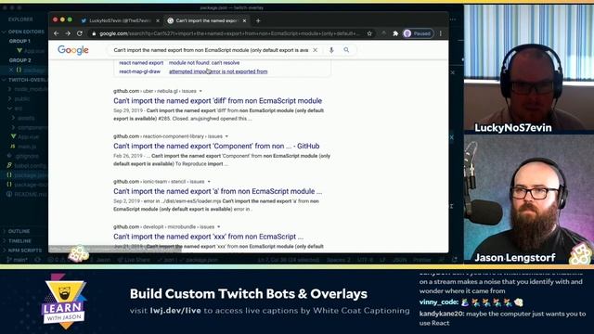Click into the Google search input field
Screen dimensions: 594x334
click(x=211, y=50)
